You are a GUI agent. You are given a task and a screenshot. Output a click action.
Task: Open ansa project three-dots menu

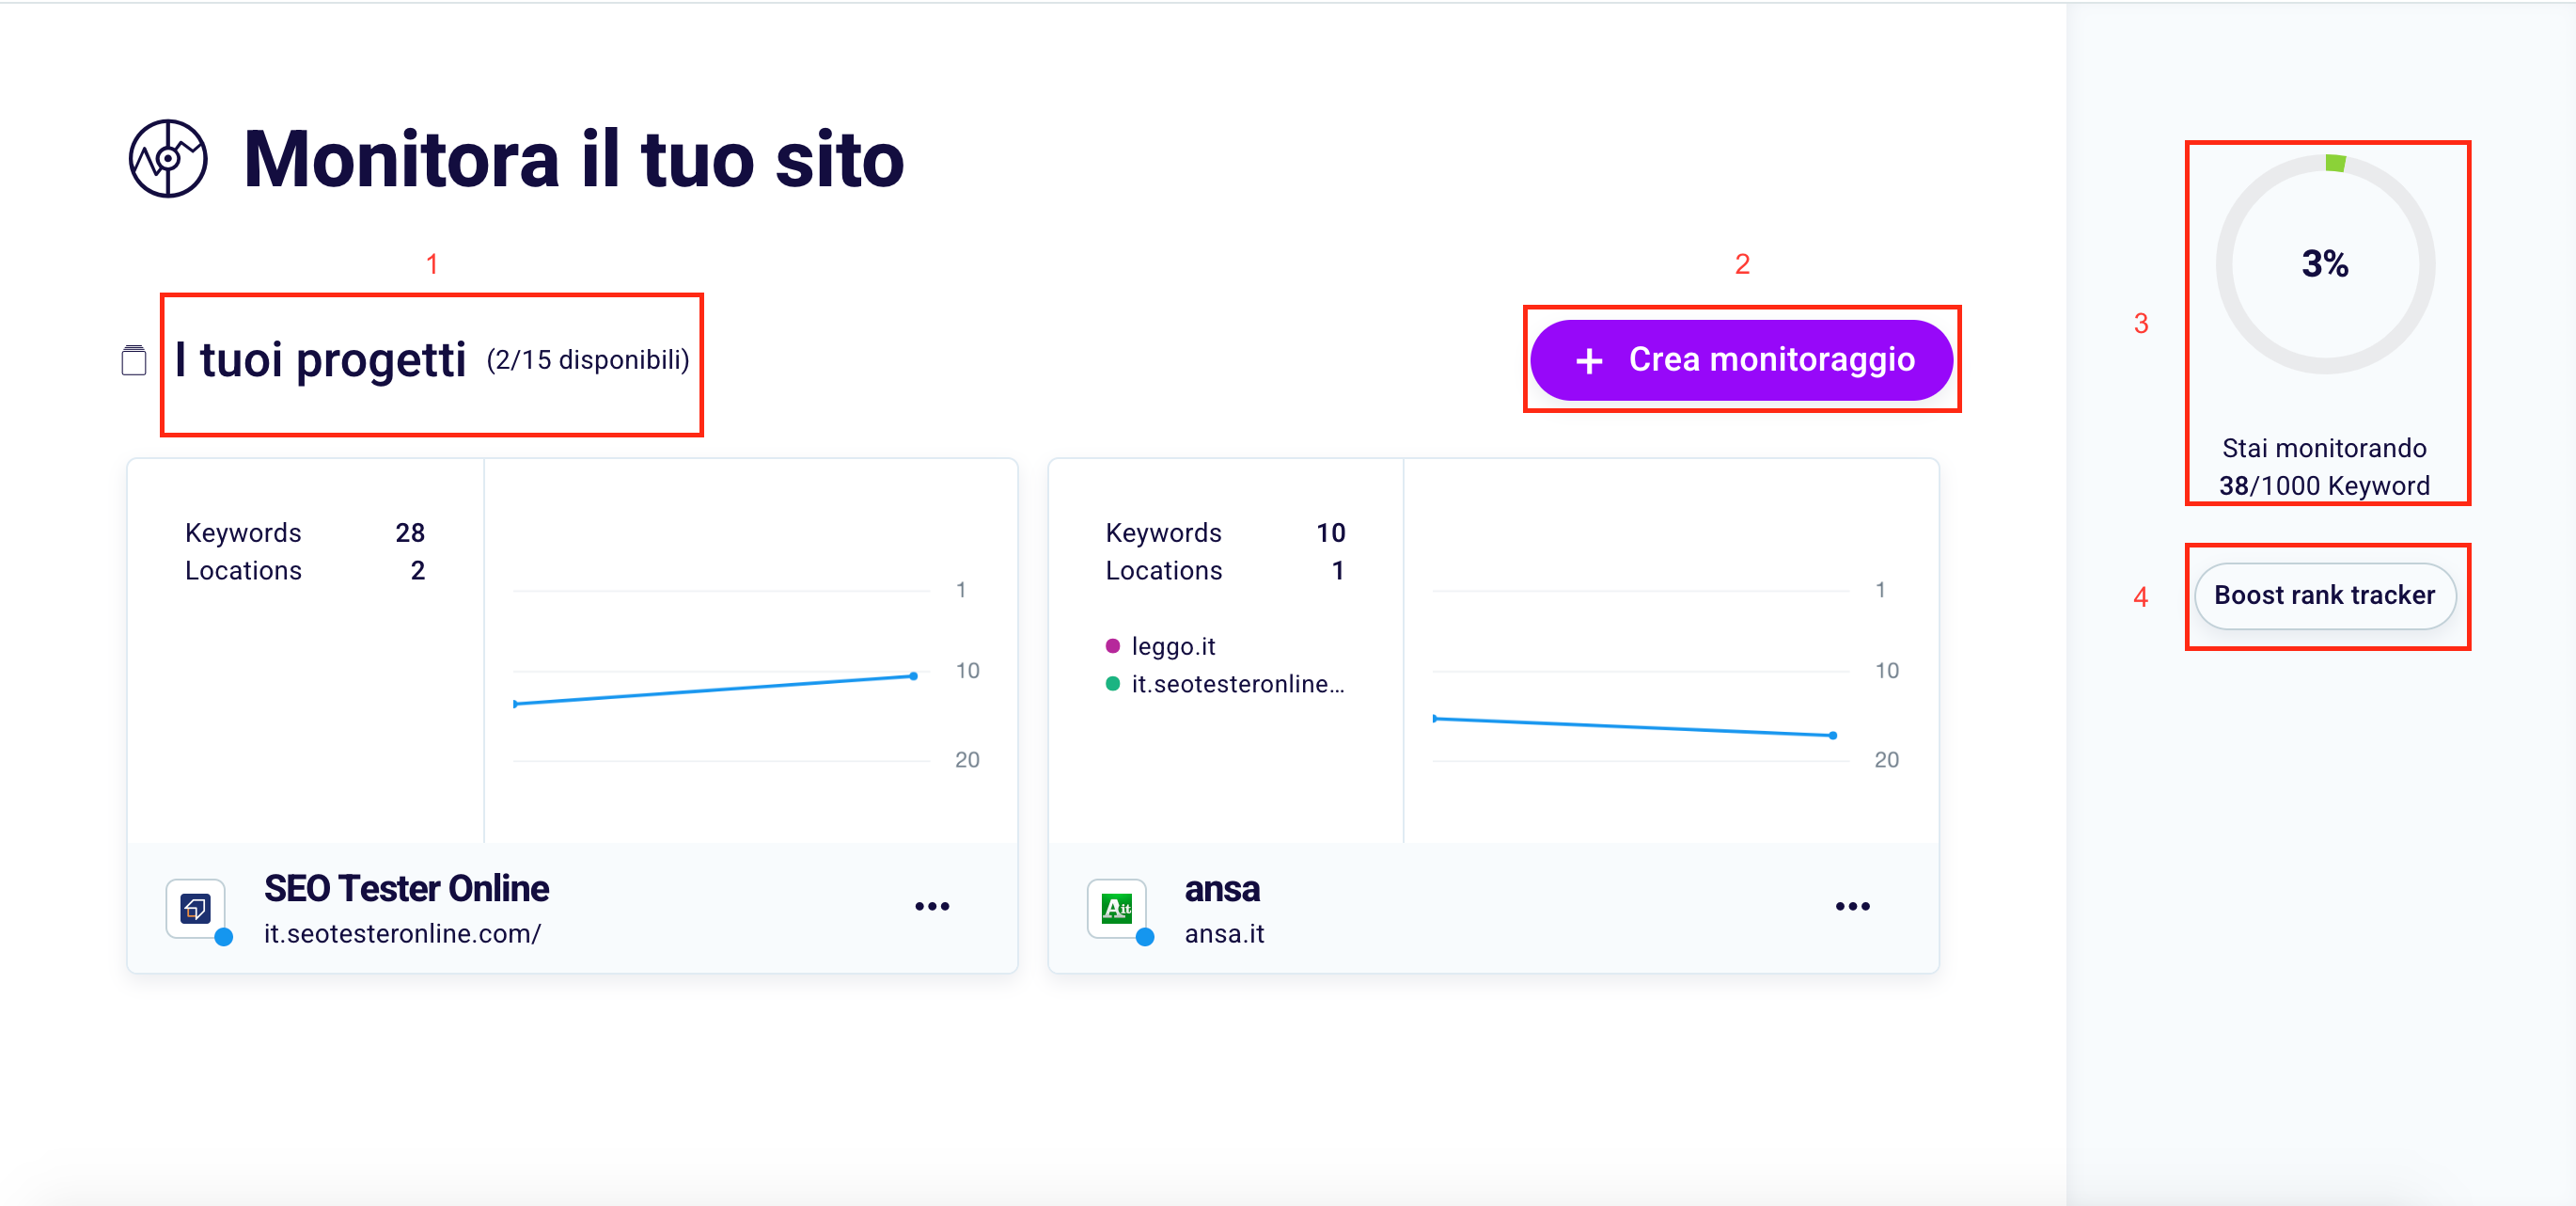tap(1852, 907)
